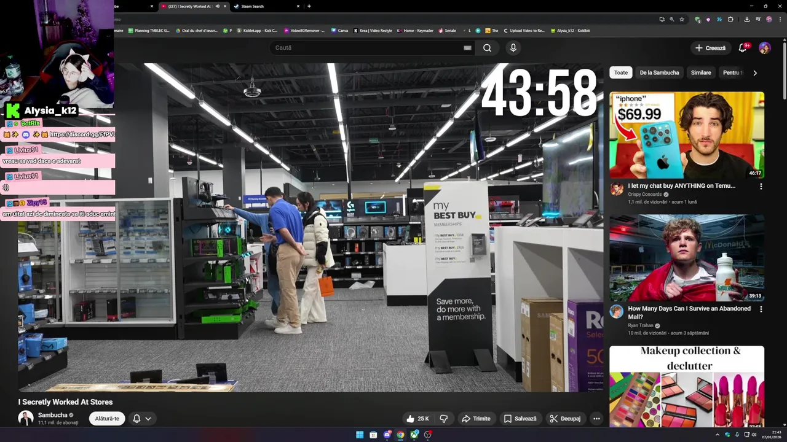Select the Similare filter chip
The image size is (787, 442).
[x=701, y=72]
